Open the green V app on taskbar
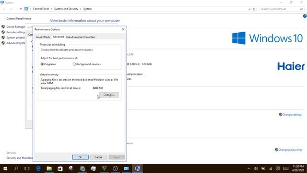Viewport: 307px width, 173px height. (105, 169)
